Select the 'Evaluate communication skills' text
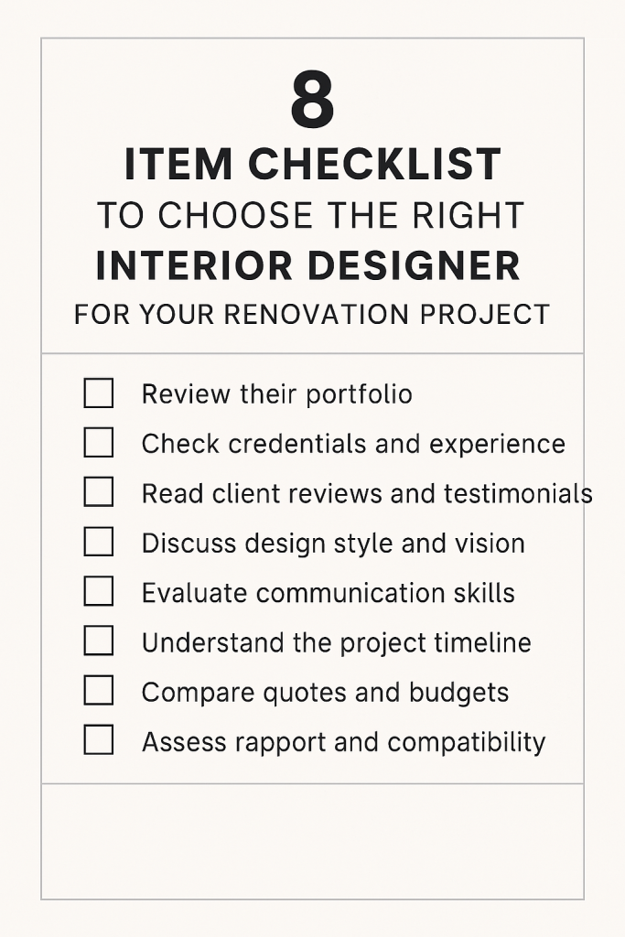The image size is (625, 937). pos(328,593)
